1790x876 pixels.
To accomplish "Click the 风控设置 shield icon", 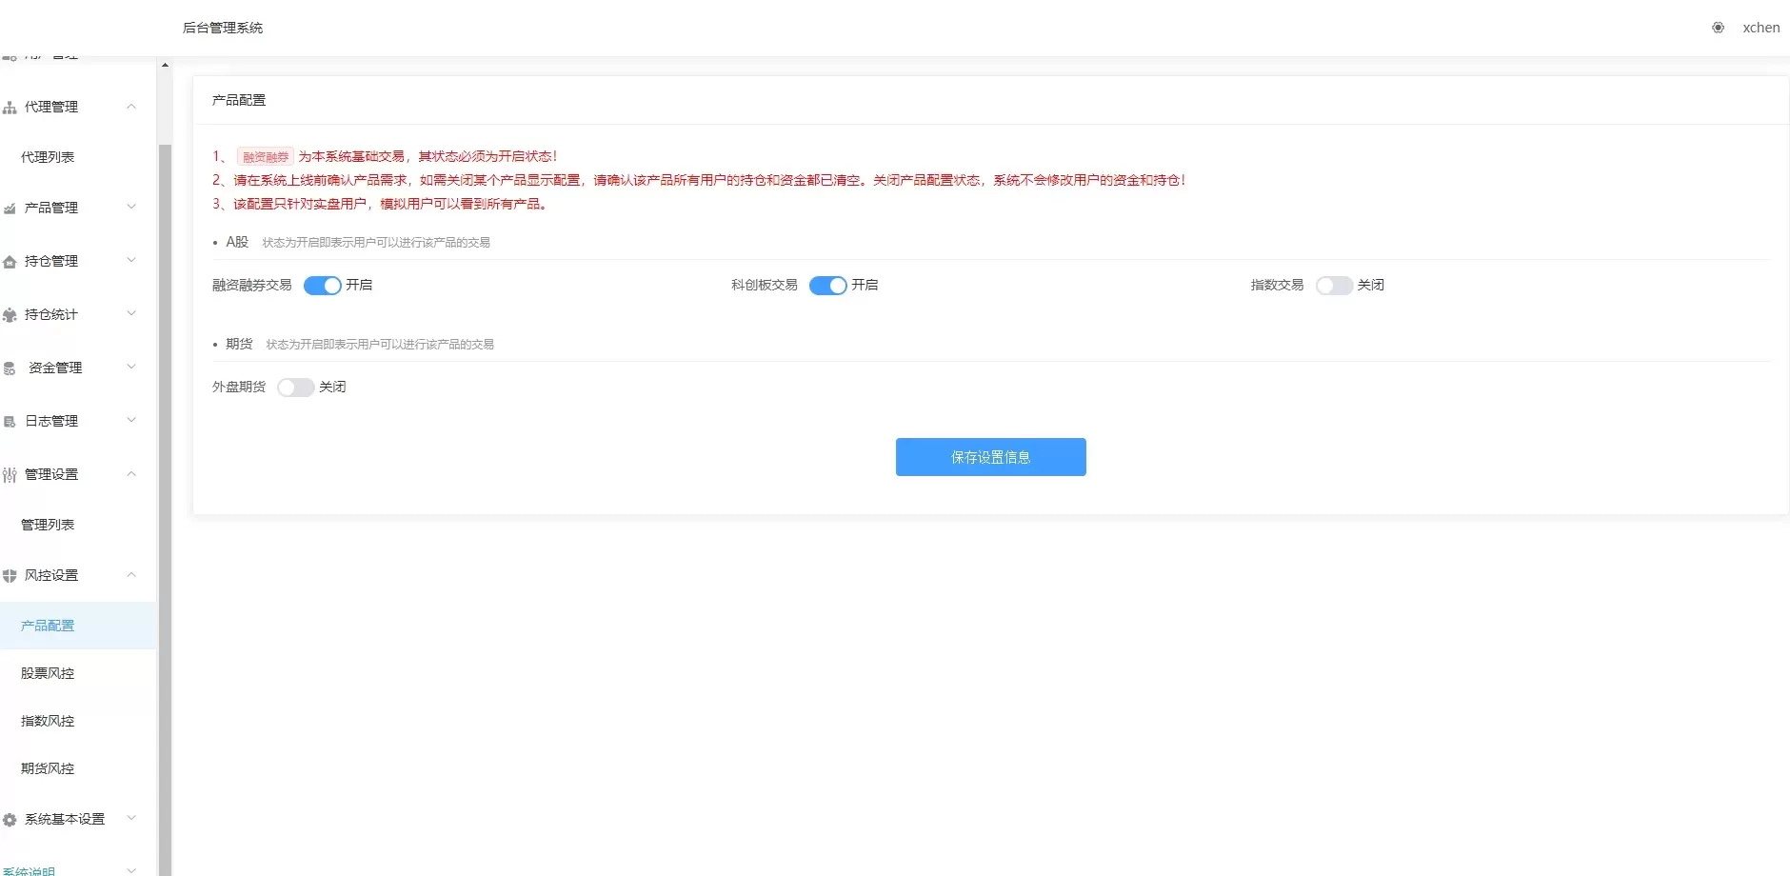I will pyautogui.click(x=10, y=576).
